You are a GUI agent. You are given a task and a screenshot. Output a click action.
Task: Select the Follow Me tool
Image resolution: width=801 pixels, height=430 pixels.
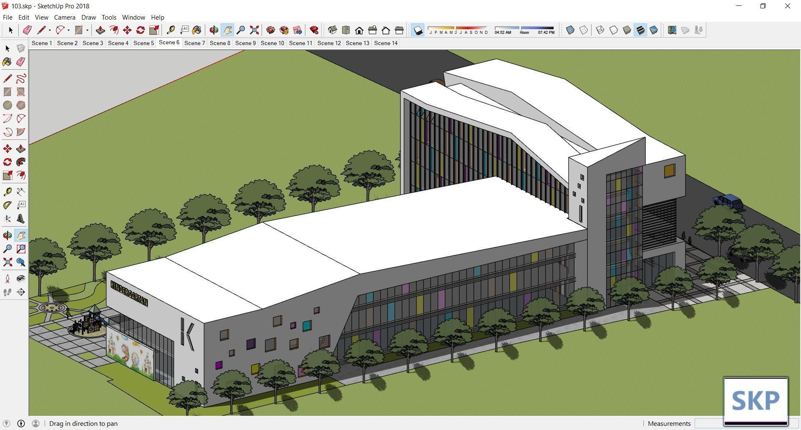tap(21, 162)
